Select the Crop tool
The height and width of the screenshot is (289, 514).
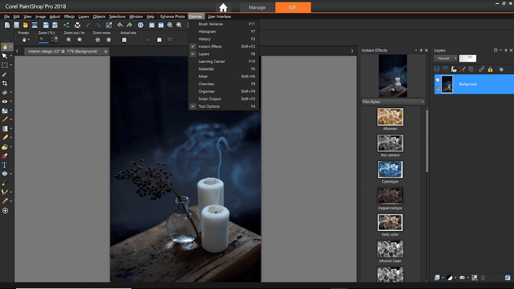point(5,83)
